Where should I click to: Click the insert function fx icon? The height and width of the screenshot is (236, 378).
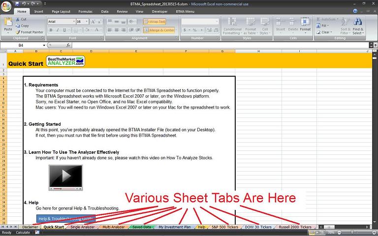click(x=67, y=45)
